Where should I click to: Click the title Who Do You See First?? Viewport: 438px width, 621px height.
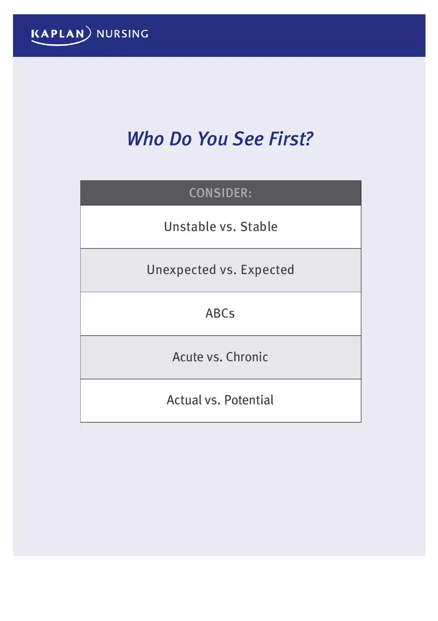[220, 138]
